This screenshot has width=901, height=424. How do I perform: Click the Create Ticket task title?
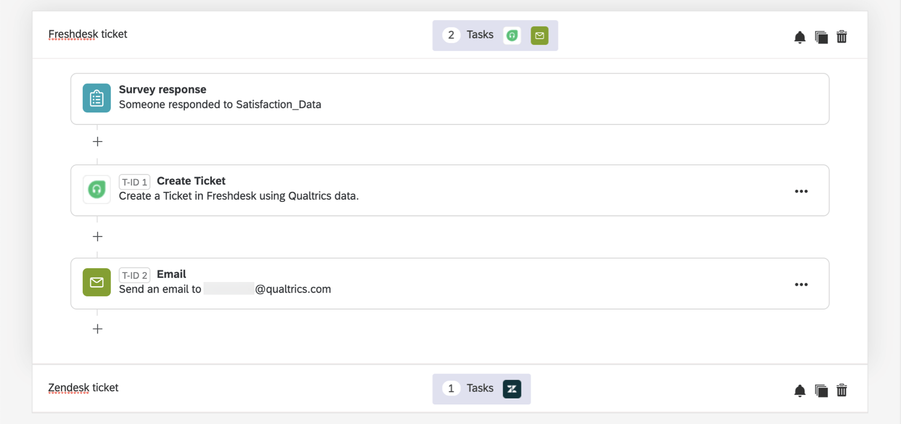[191, 181]
